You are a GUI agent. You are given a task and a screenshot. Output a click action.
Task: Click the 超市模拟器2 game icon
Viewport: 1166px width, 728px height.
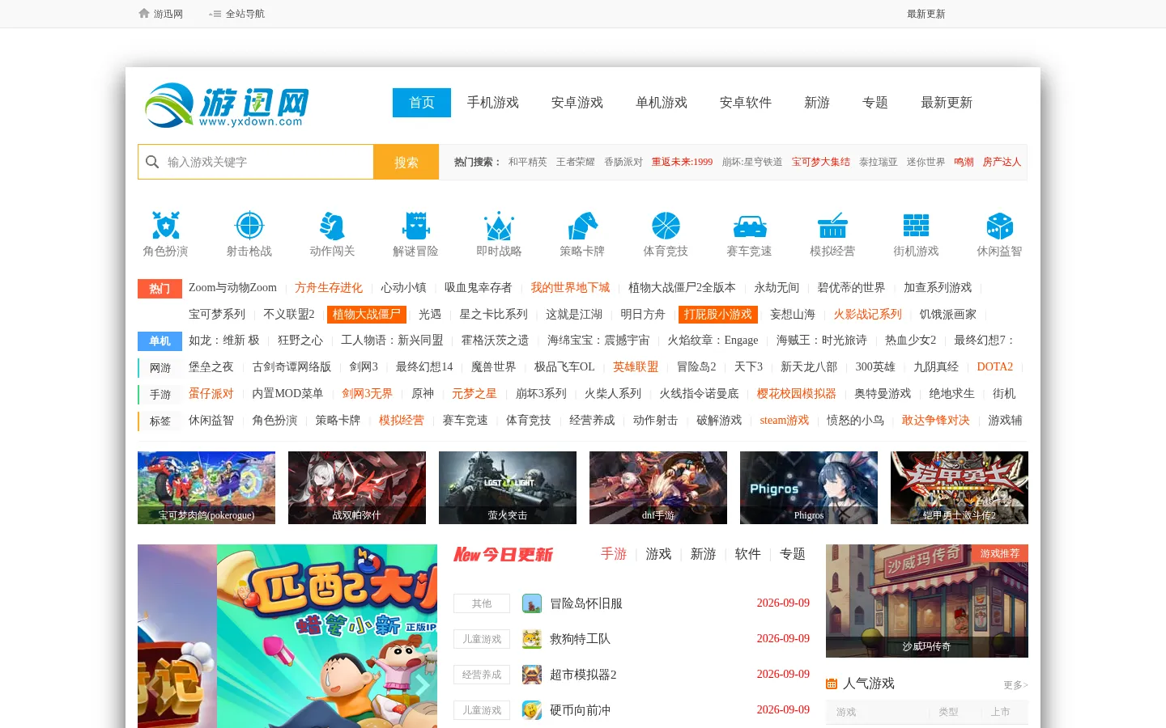pyautogui.click(x=532, y=675)
